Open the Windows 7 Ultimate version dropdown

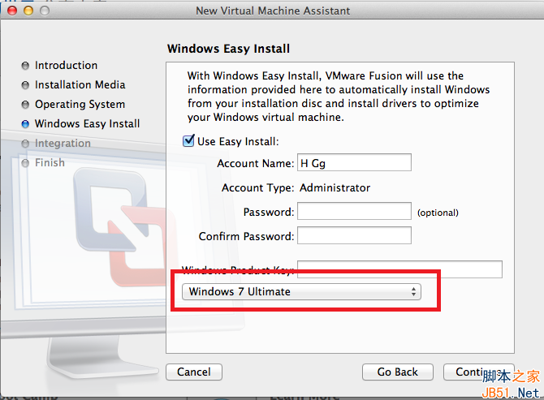click(x=301, y=291)
